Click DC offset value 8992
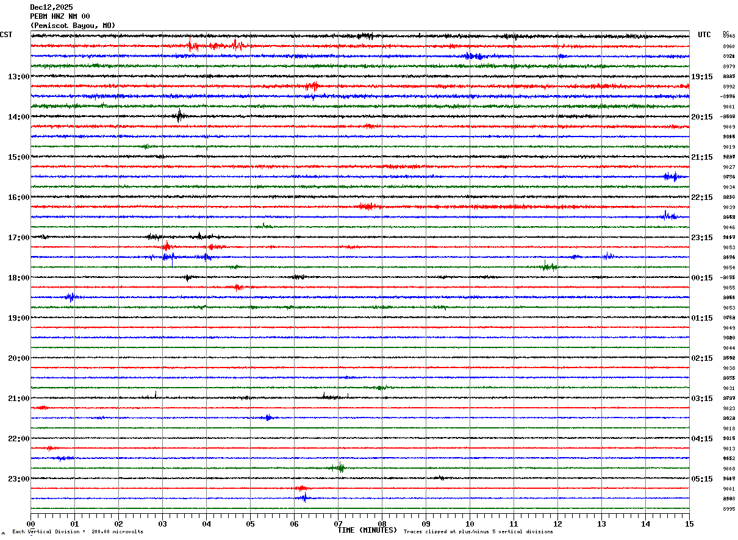Image resolution: width=738 pixels, height=540 pixels. point(729,87)
